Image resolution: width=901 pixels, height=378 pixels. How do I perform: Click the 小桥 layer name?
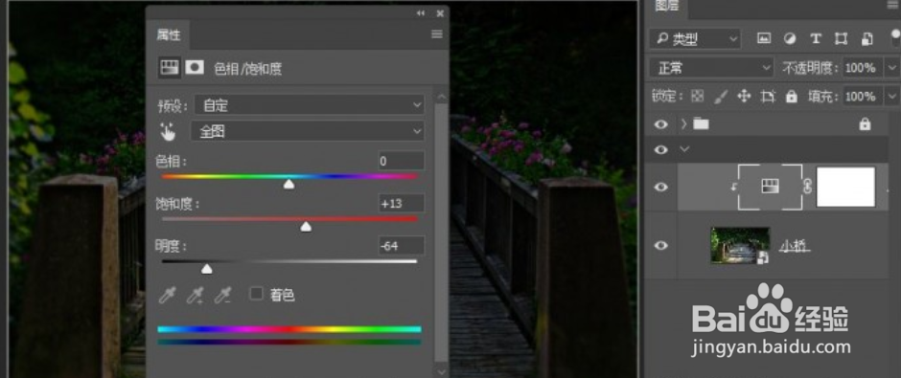pyautogui.click(x=795, y=246)
